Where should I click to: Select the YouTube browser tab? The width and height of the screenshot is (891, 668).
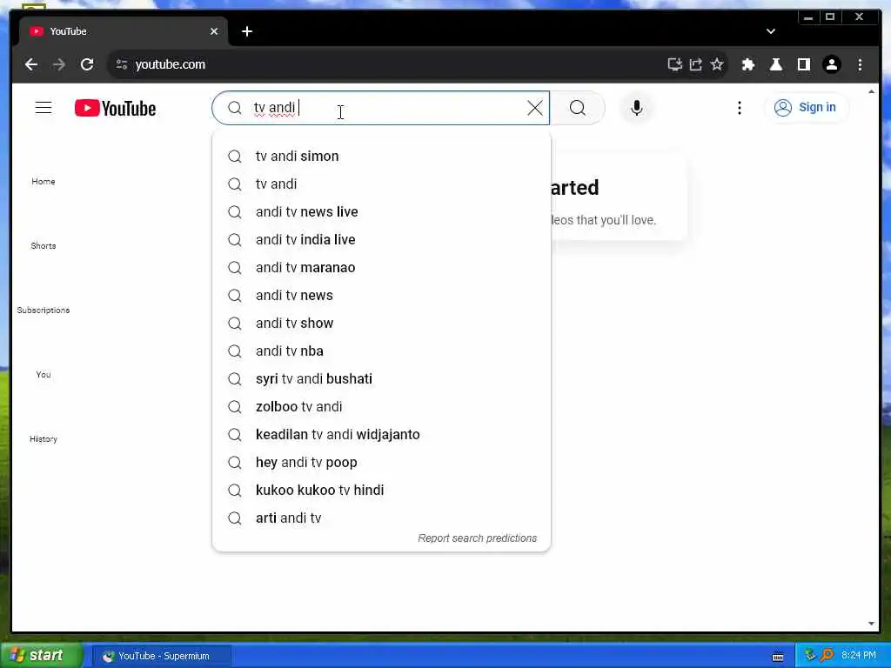(124, 32)
